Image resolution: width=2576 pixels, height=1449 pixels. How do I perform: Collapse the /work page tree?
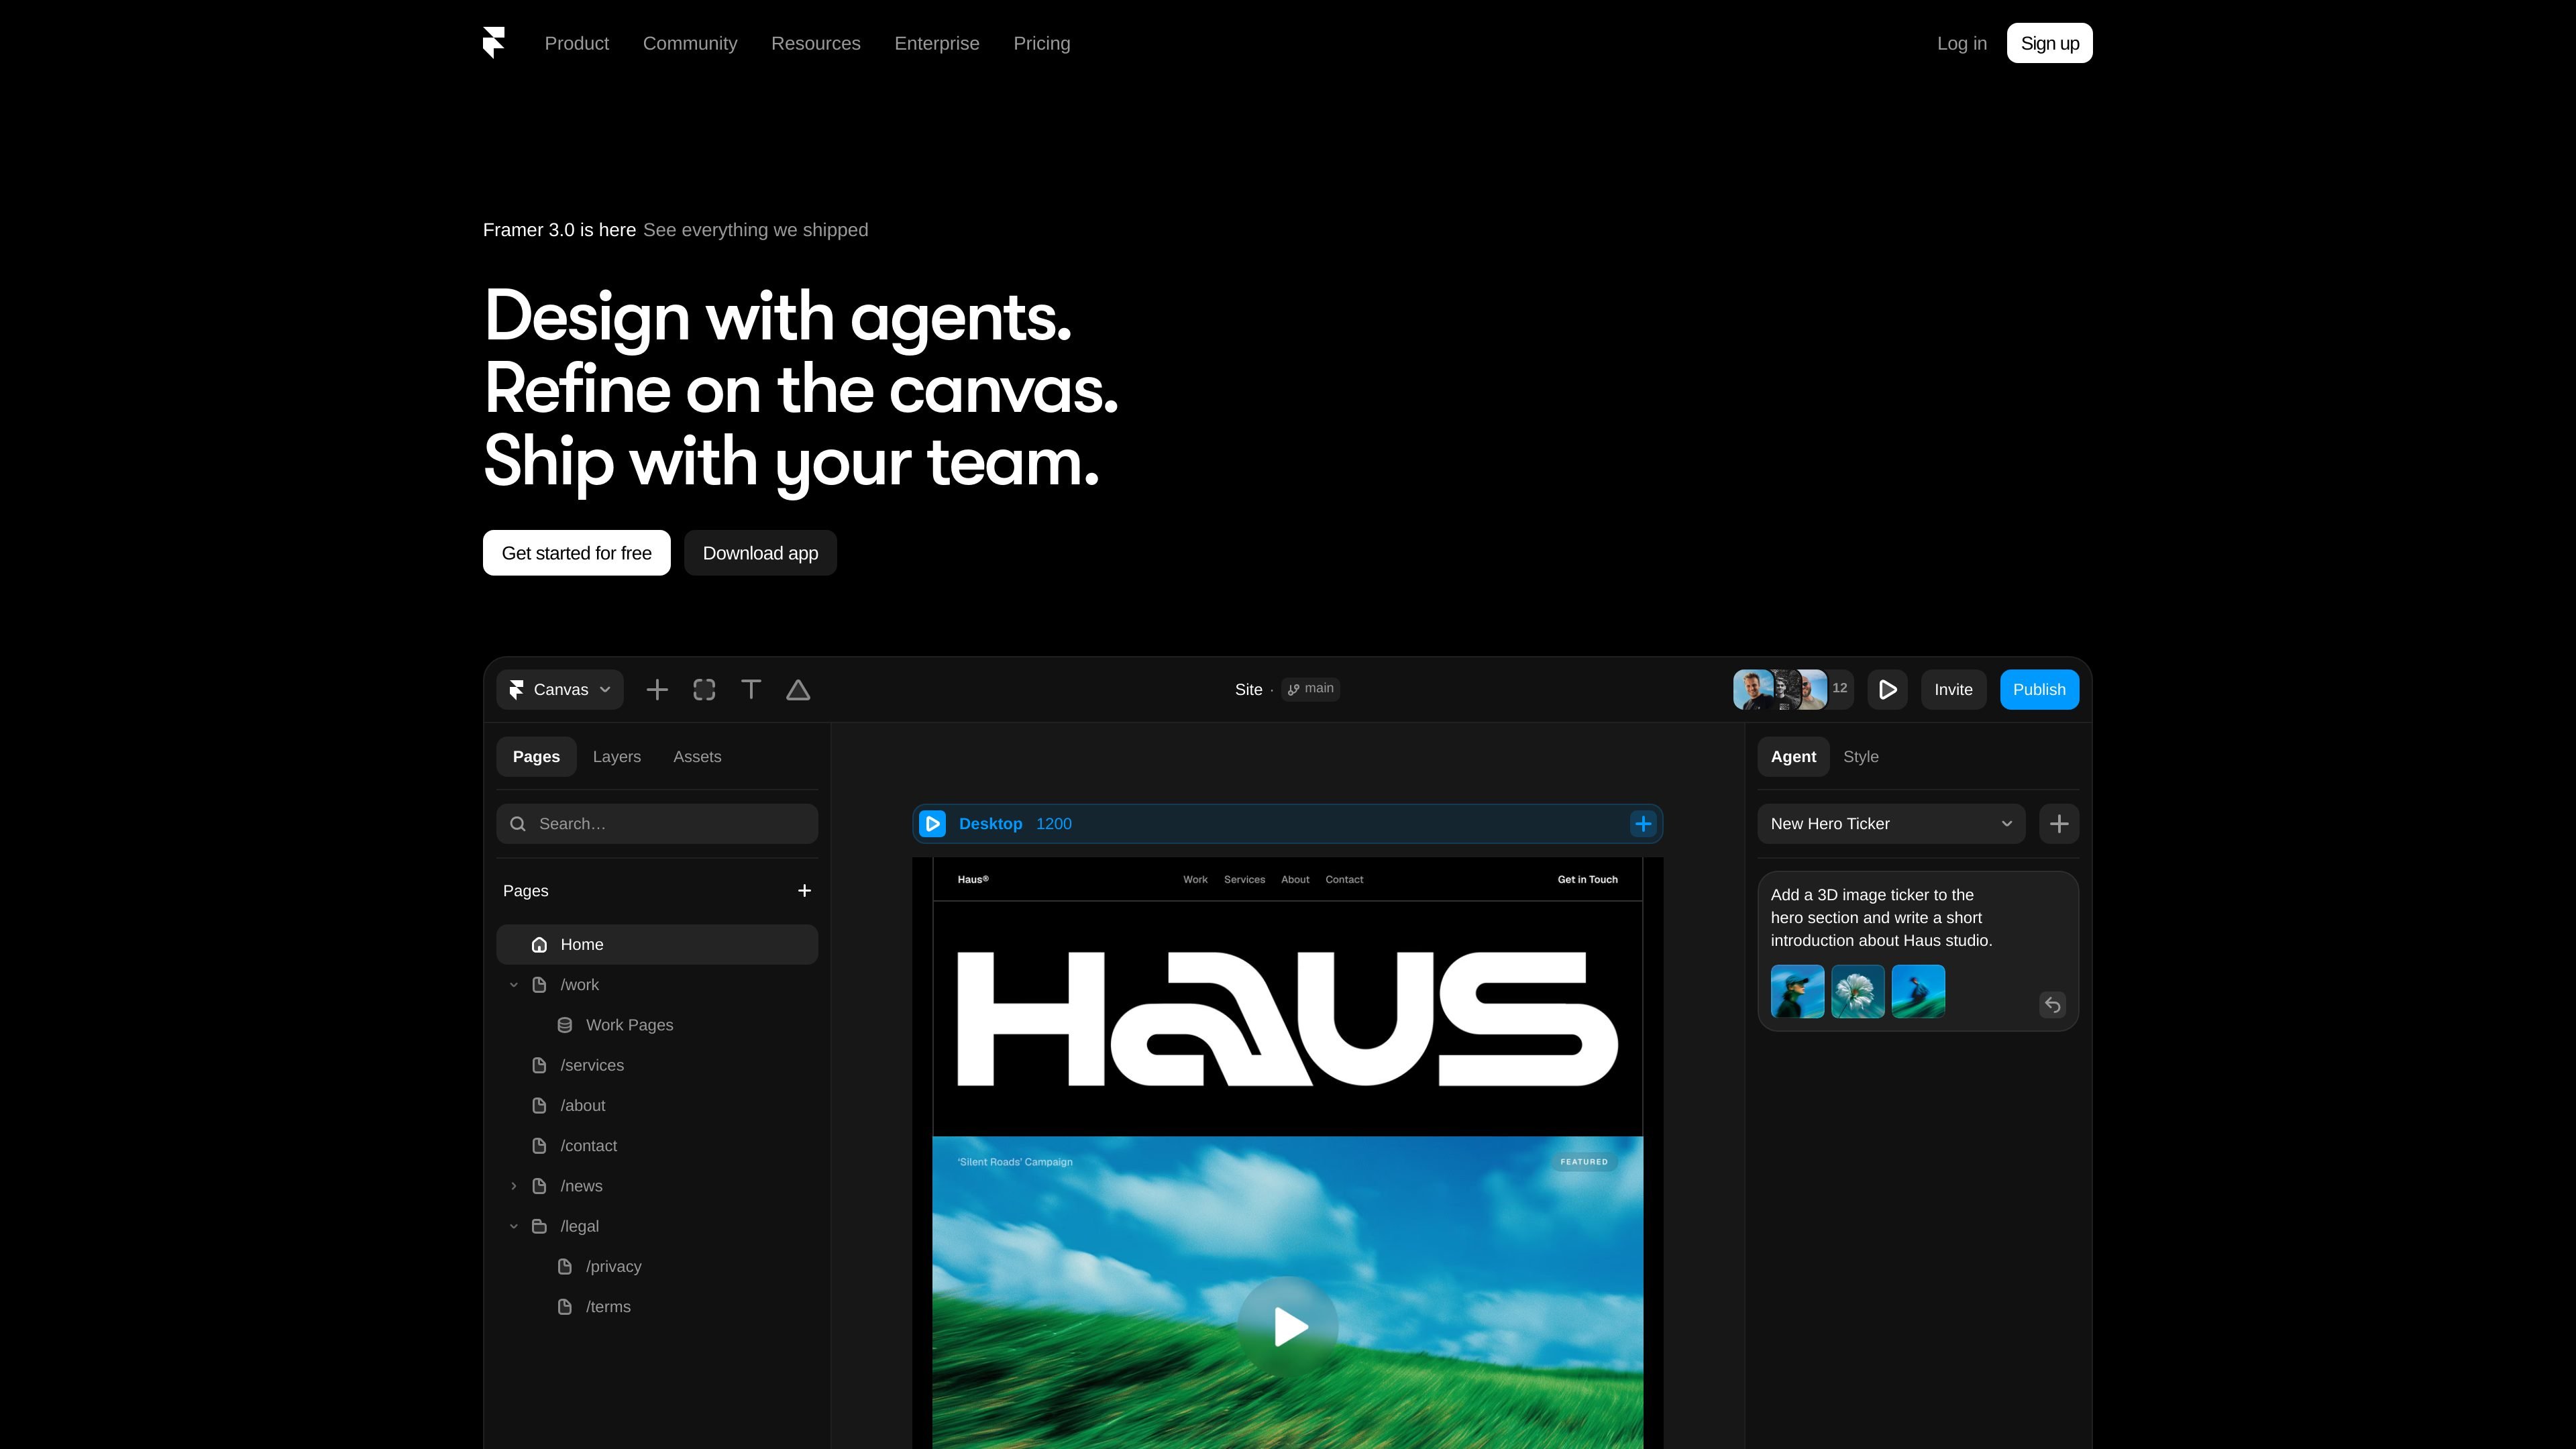pos(514,985)
